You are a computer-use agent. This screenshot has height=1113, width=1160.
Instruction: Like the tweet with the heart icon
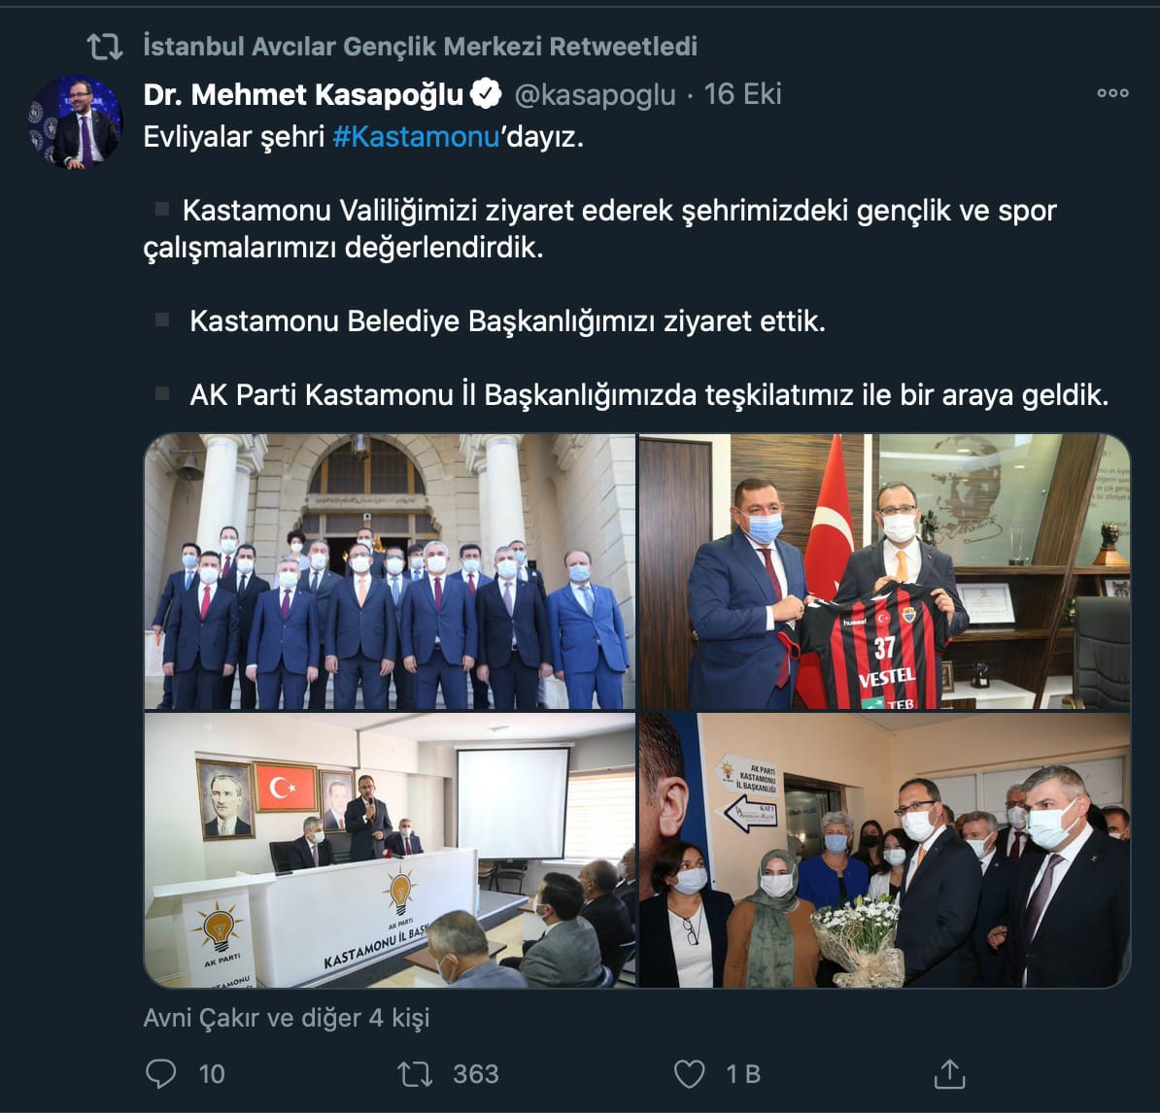(x=689, y=1074)
